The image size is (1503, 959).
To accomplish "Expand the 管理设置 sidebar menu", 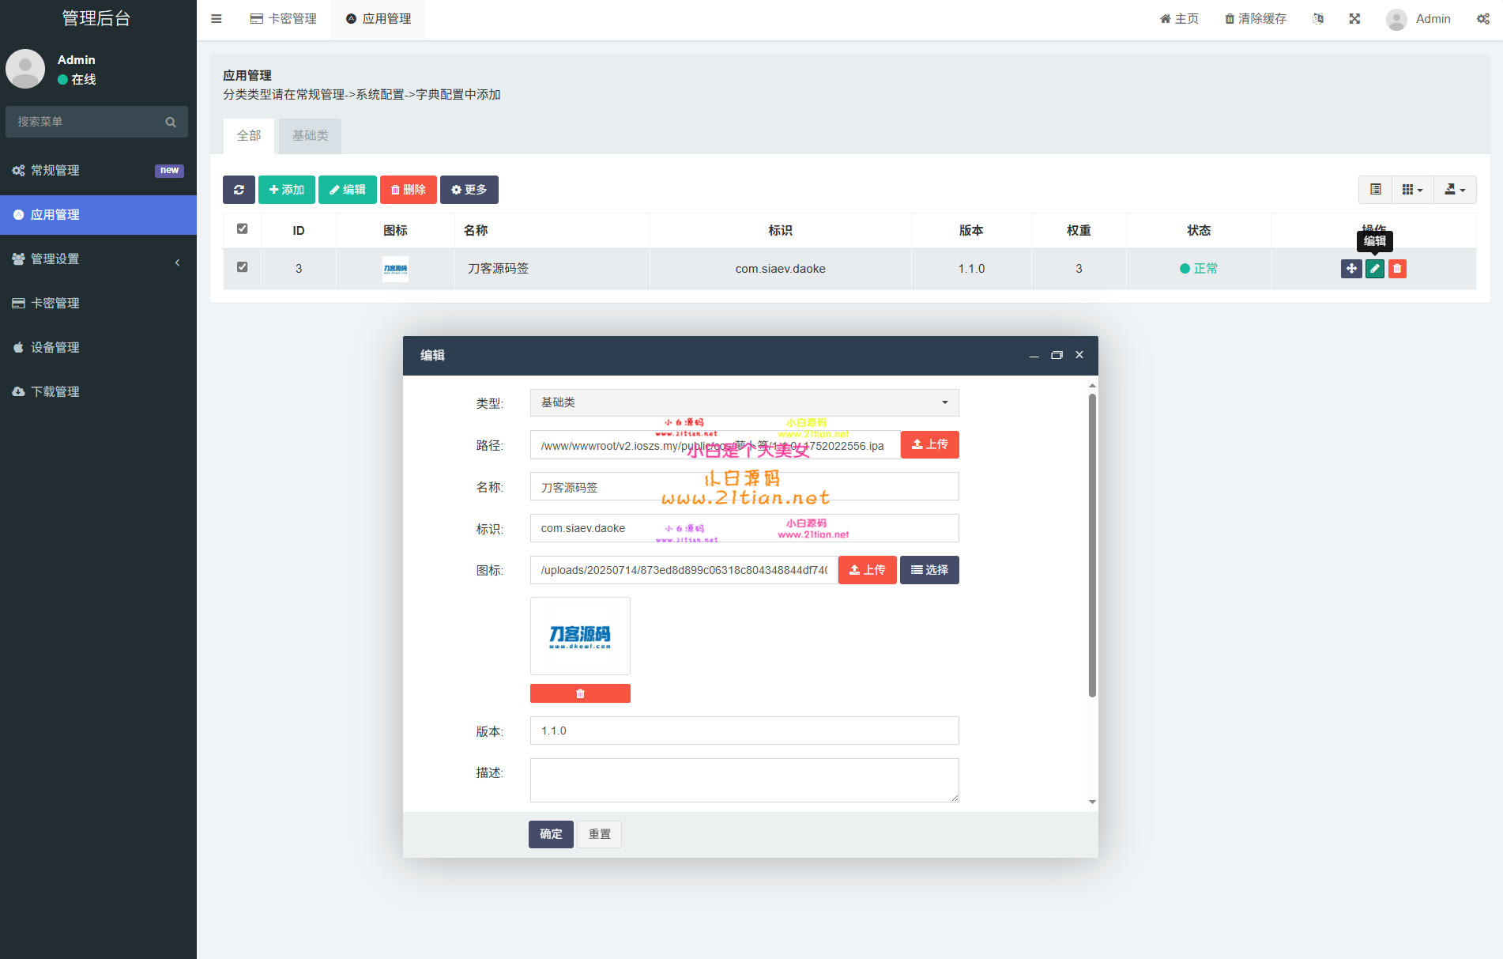I will click(x=98, y=259).
